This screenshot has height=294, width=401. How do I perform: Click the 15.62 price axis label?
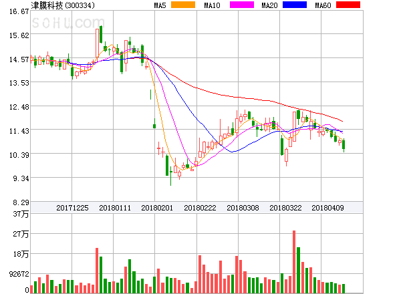pyautogui.click(x=19, y=35)
